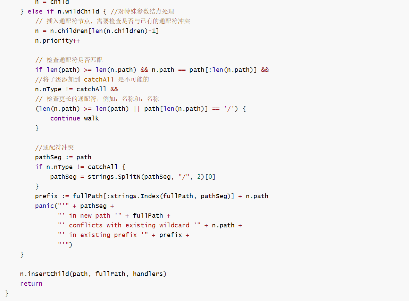Image resolution: width=409 pixels, height=302 pixels.
Task: Click the 检查更长的通配符 comment line
Action: click(97, 99)
